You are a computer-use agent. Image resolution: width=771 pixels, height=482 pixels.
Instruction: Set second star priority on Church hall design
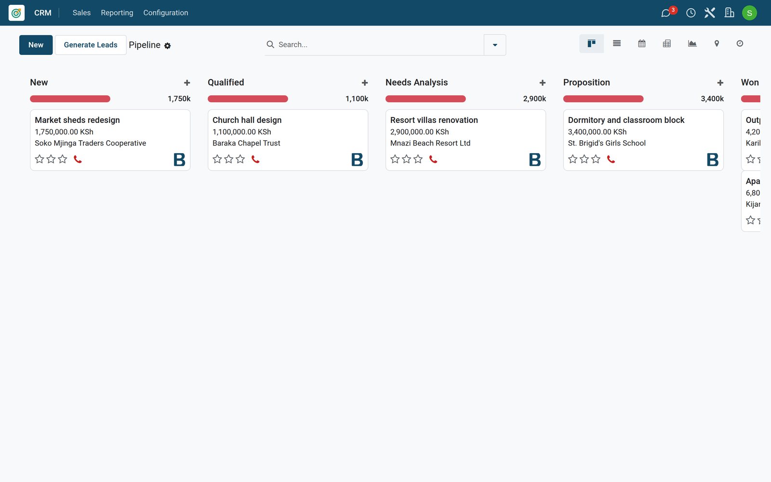(229, 159)
